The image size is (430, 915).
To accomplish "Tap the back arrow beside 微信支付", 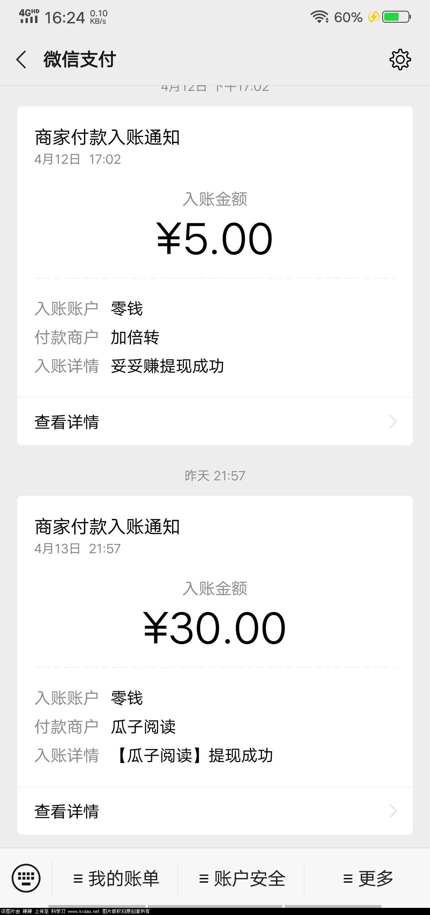I will 21,60.
